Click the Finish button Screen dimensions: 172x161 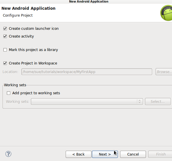(161, 154)
